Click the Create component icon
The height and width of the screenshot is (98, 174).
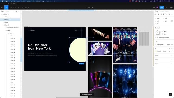(89, 7)
